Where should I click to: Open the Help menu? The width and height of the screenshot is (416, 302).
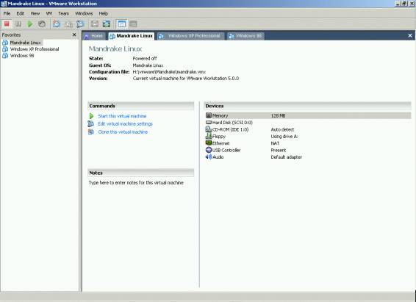103,13
